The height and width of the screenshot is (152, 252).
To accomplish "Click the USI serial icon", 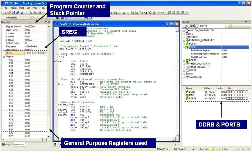I will (187, 74).
